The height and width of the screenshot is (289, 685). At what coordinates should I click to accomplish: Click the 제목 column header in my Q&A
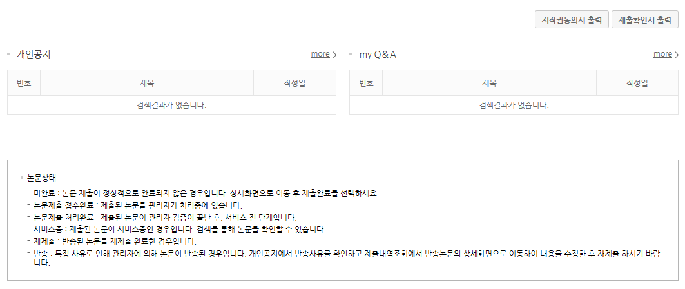(x=489, y=83)
